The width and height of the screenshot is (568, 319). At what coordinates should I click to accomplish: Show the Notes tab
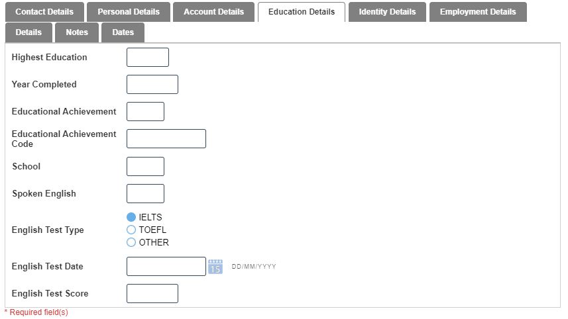(77, 32)
